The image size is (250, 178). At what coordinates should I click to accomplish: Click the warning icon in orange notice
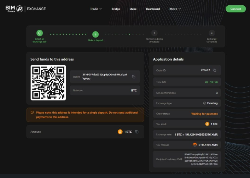32,113
